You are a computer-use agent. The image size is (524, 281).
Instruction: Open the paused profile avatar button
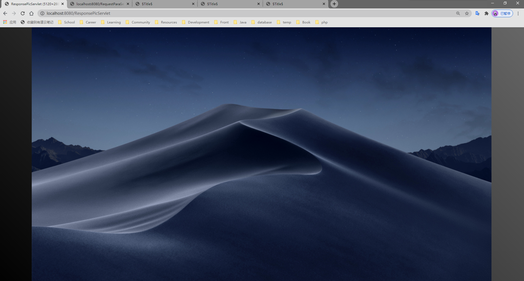click(x=502, y=13)
